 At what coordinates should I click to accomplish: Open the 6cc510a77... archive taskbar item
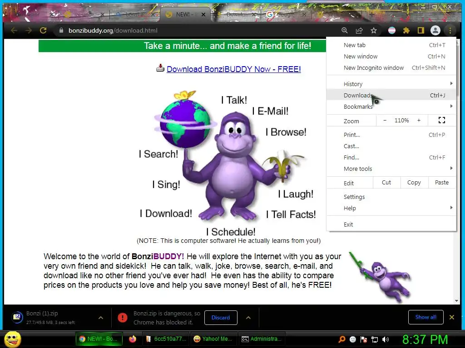click(166, 339)
